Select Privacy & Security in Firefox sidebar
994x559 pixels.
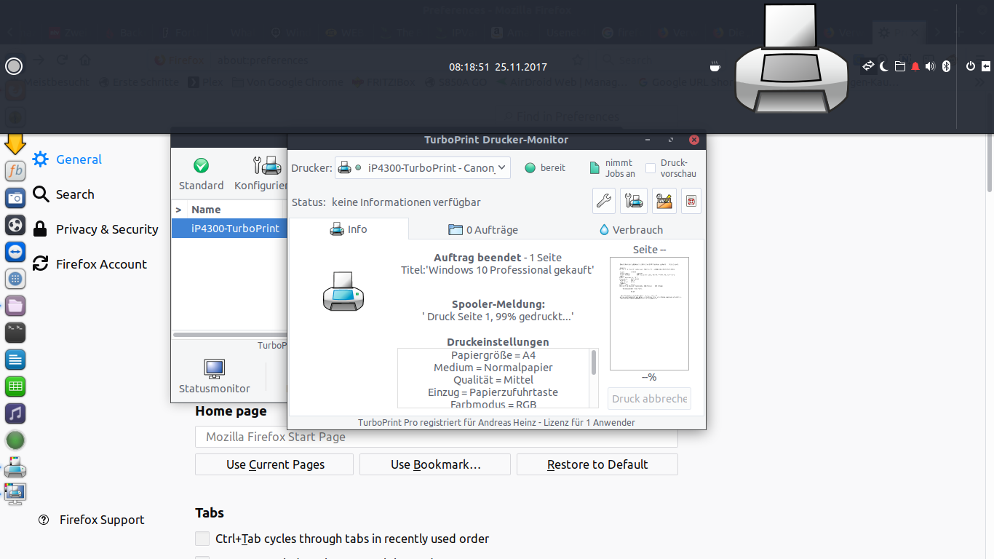(107, 229)
